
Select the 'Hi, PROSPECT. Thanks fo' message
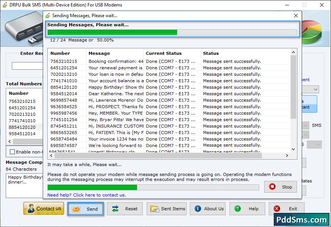[x=115, y=107]
